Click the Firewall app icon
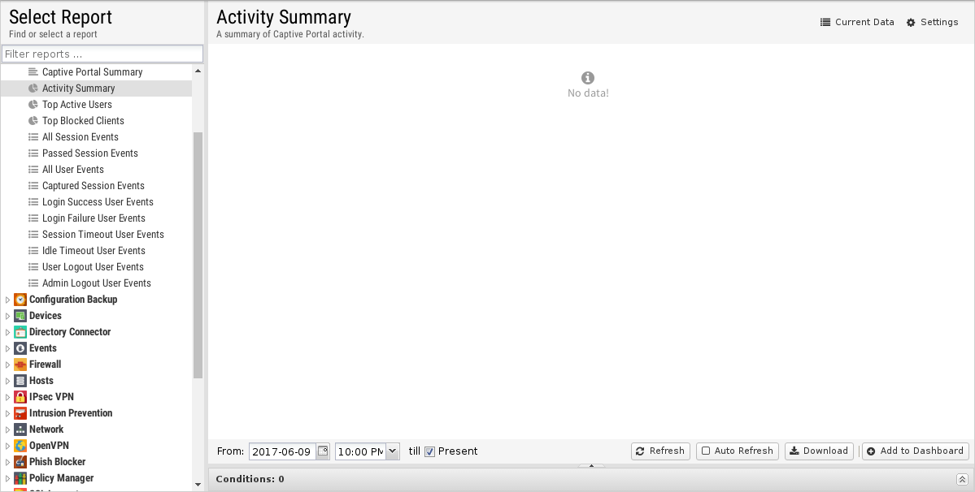 pyautogui.click(x=20, y=365)
